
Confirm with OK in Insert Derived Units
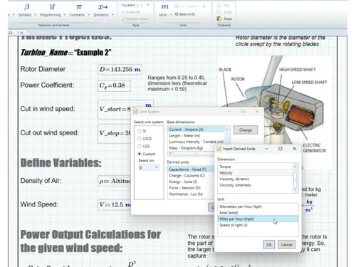click(x=269, y=244)
